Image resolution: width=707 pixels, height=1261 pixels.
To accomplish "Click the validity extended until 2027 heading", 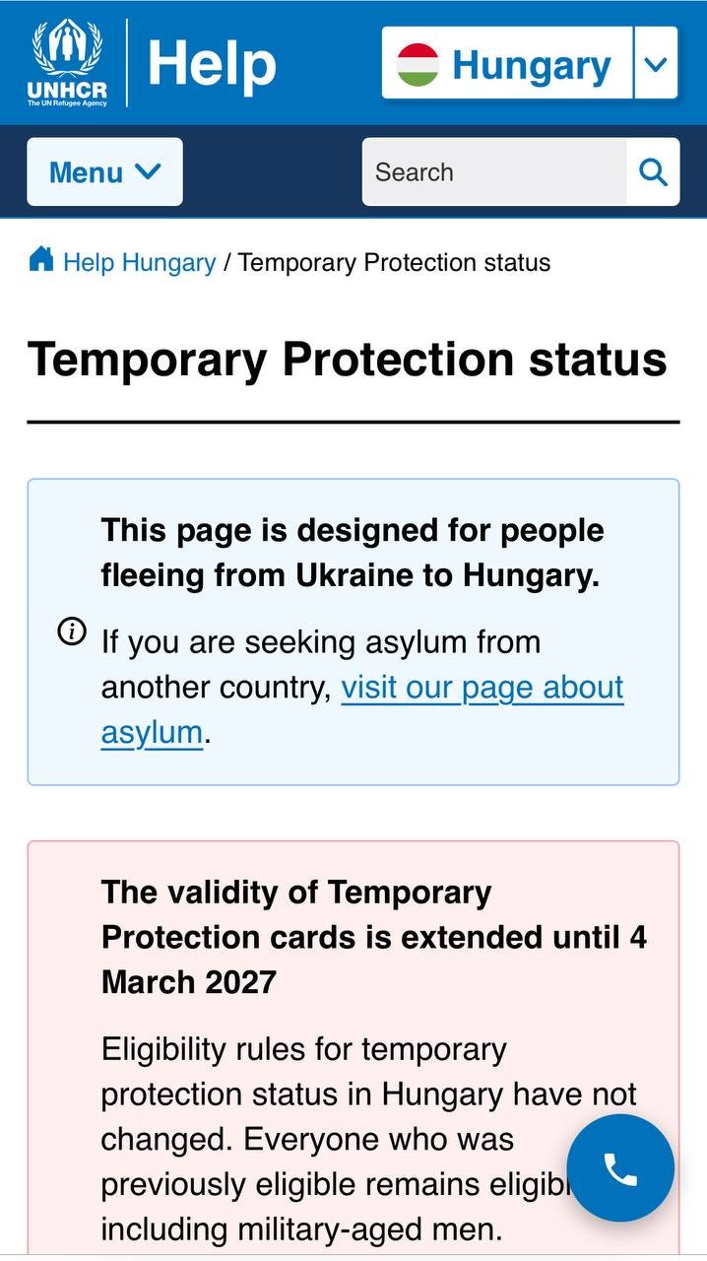I will click(x=374, y=937).
